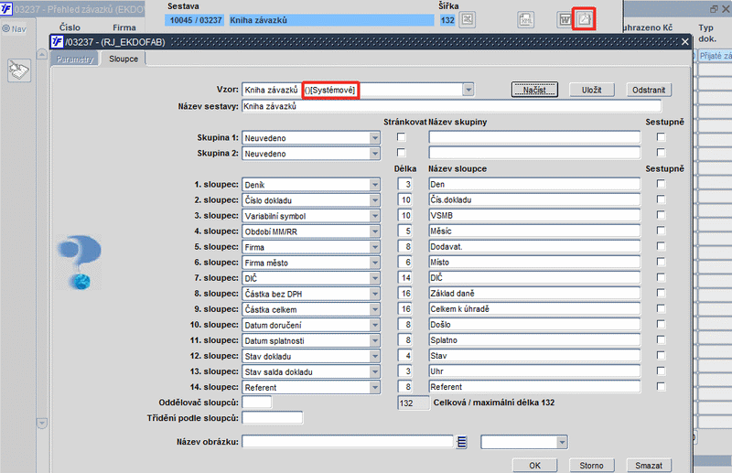Click the Název skupiny field for Skupina 1
The width and height of the screenshot is (732, 473).
(x=534, y=137)
